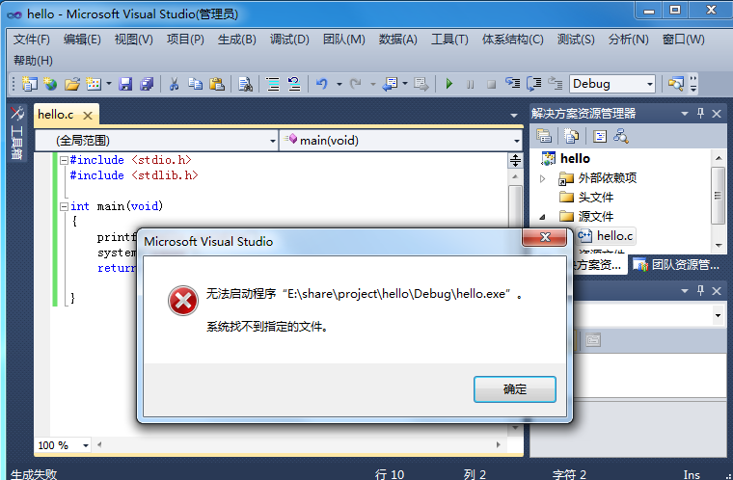Close the Microsoft Visual Studio error dialog
Image resolution: width=733 pixels, height=480 pixels.
545,237
